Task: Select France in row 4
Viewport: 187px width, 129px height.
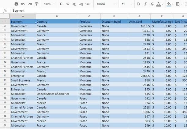Action: click(x=57, y=35)
